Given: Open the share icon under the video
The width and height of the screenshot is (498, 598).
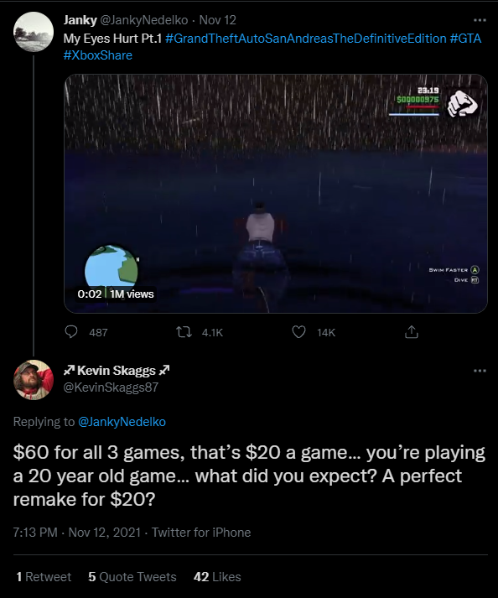Looking at the screenshot, I should [411, 332].
